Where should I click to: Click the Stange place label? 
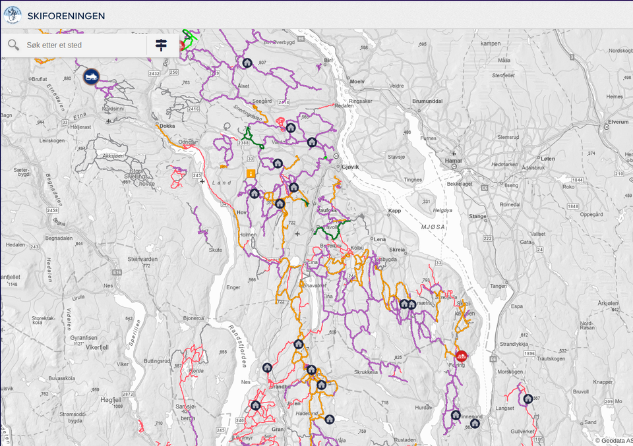click(477, 216)
